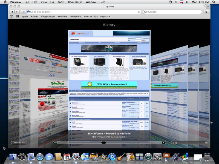Viewport: 219px width, 164px height.
Task: Open Google search engine dropdown arrow
Action: 146,12
